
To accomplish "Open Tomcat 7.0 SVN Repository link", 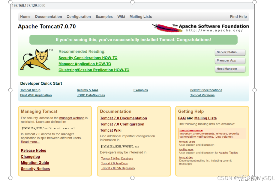I will tap(118, 168).
